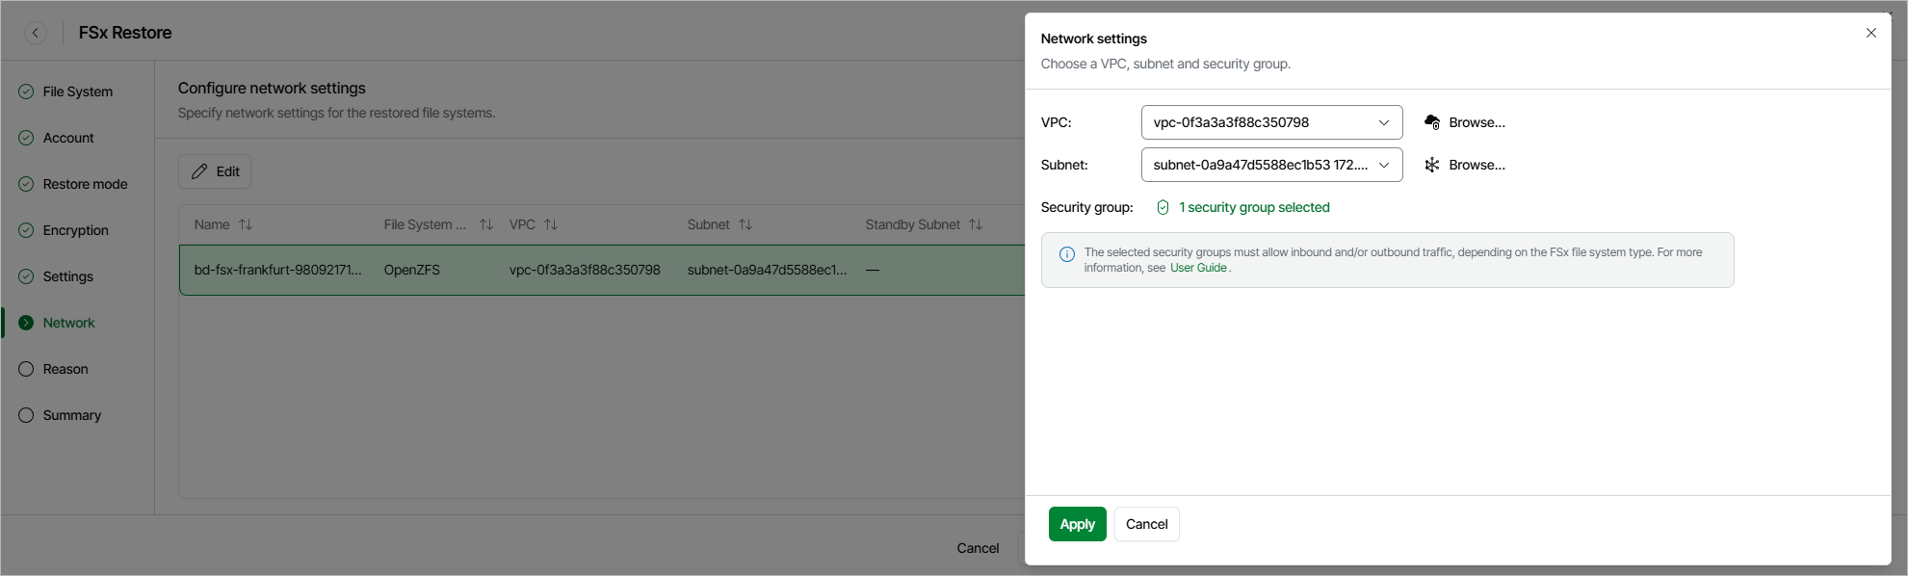Screen dimensions: 1908x576
Task: Click the cloud icon next to VPC Browse
Action: point(1432,122)
